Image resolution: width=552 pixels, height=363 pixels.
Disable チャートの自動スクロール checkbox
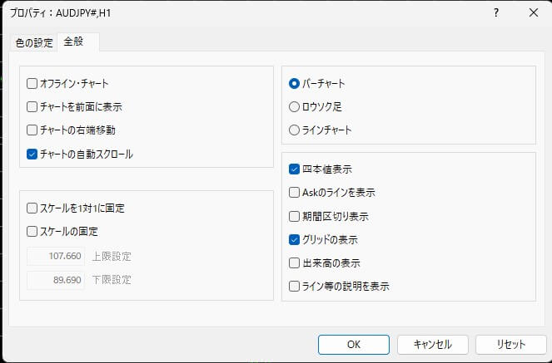coord(32,154)
